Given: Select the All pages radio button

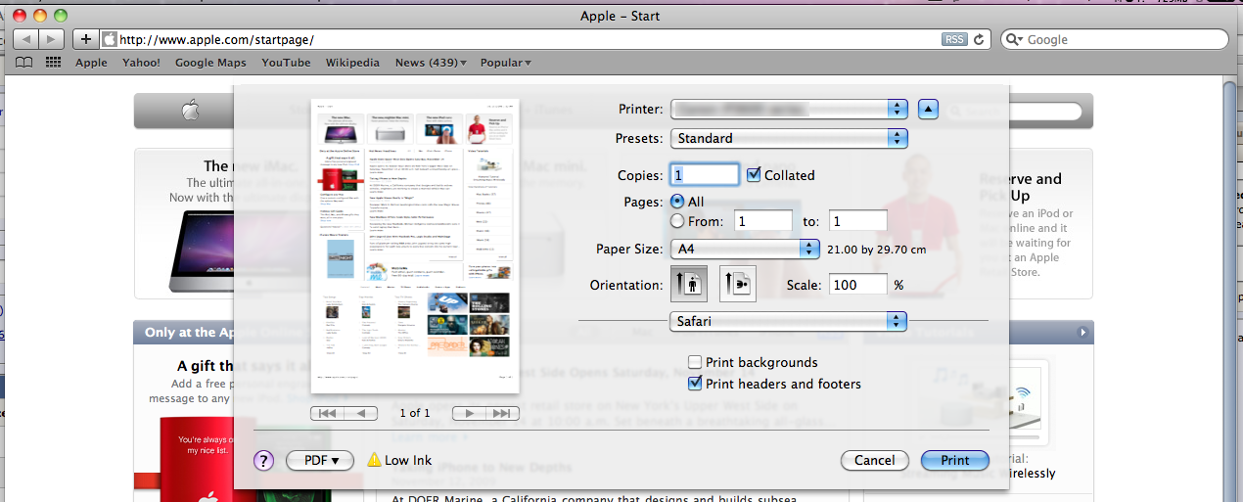Looking at the screenshot, I should pyautogui.click(x=677, y=202).
